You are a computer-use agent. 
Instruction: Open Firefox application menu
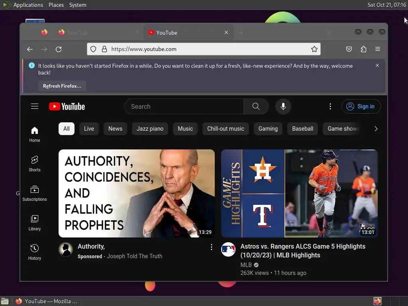[x=378, y=49]
